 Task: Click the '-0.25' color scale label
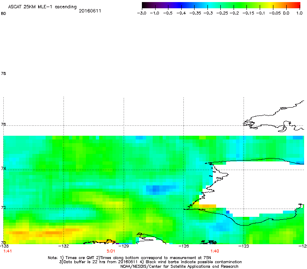coord(222,13)
